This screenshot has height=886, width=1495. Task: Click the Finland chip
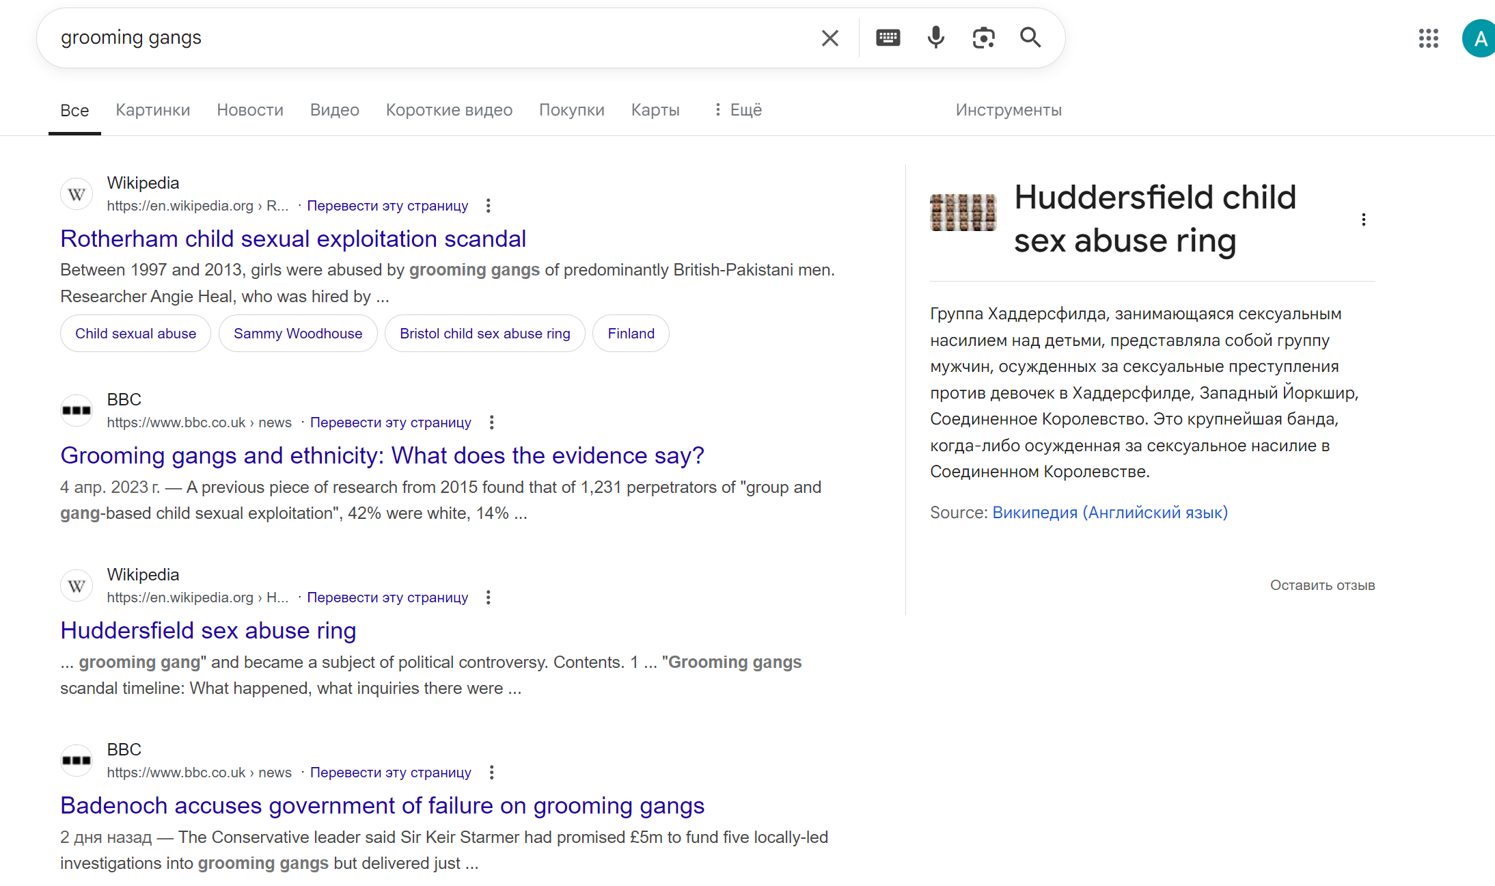tap(631, 334)
